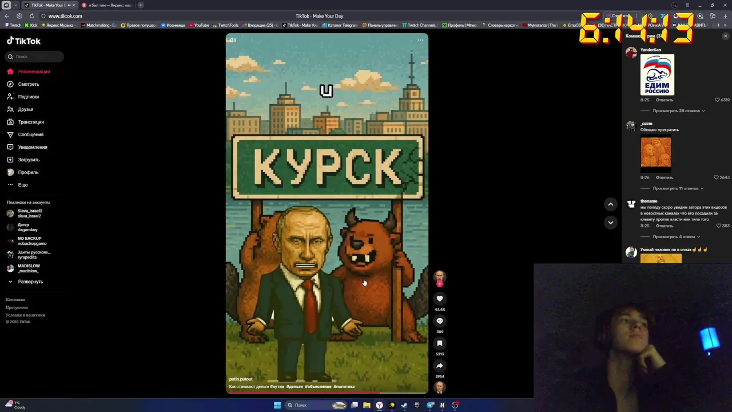Open Компания footer link
The width and height of the screenshot is (732, 412).
click(15, 300)
